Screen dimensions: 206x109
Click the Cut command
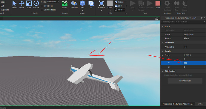(2, 6)
